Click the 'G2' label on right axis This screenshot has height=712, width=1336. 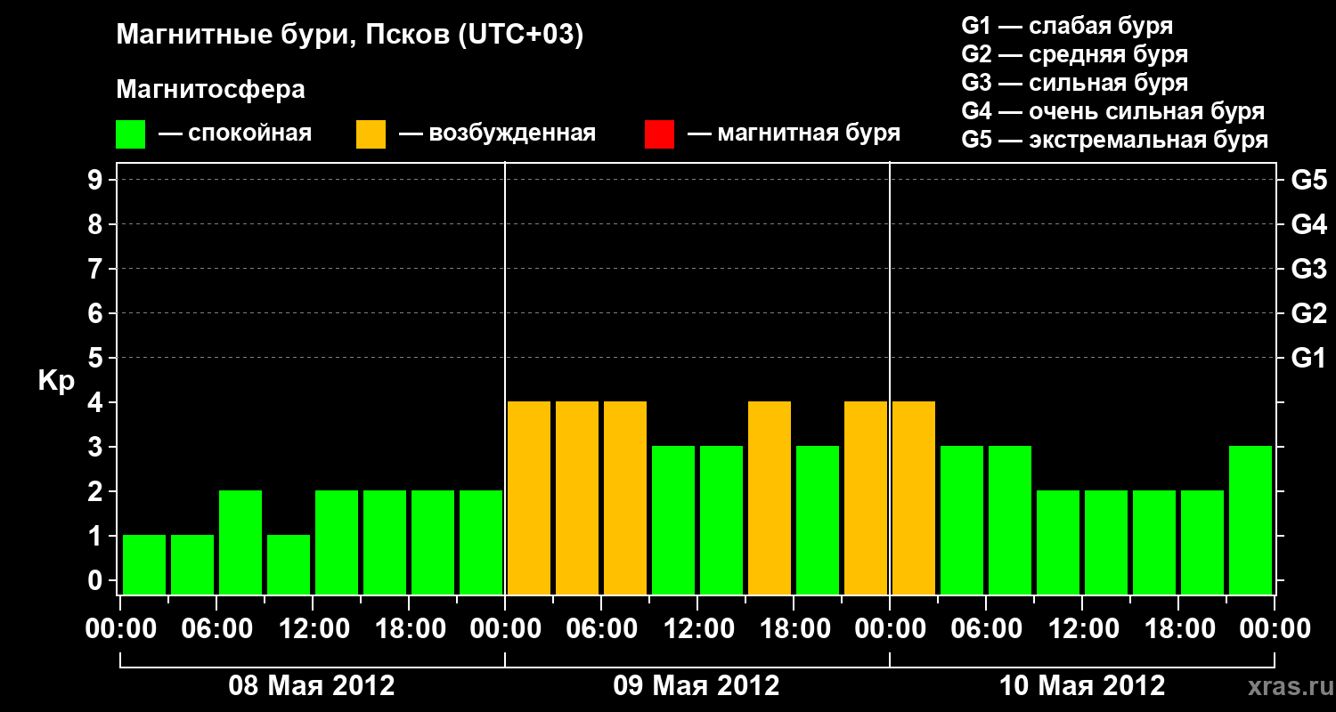pyautogui.click(x=1308, y=314)
